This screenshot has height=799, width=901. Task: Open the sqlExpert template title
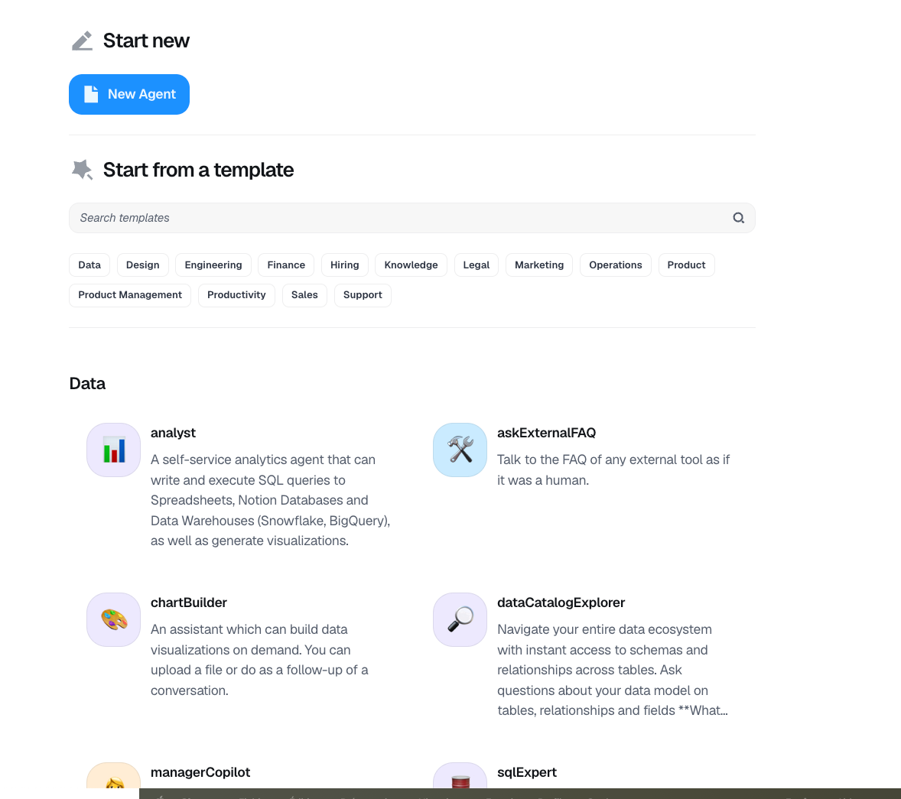point(527,772)
